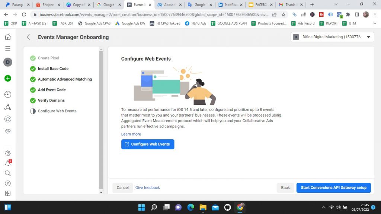Select the Verify Domains step
381x214 pixels.
51,100
